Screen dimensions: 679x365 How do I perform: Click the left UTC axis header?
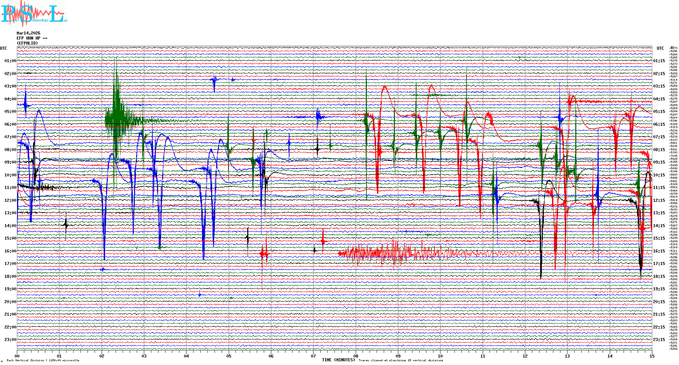(3, 48)
